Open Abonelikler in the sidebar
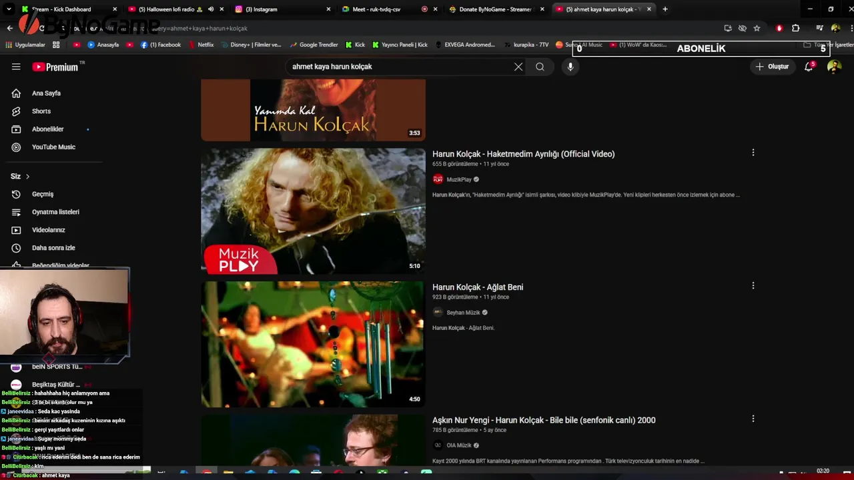The width and height of the screenshot is (854, 480). 47,129
